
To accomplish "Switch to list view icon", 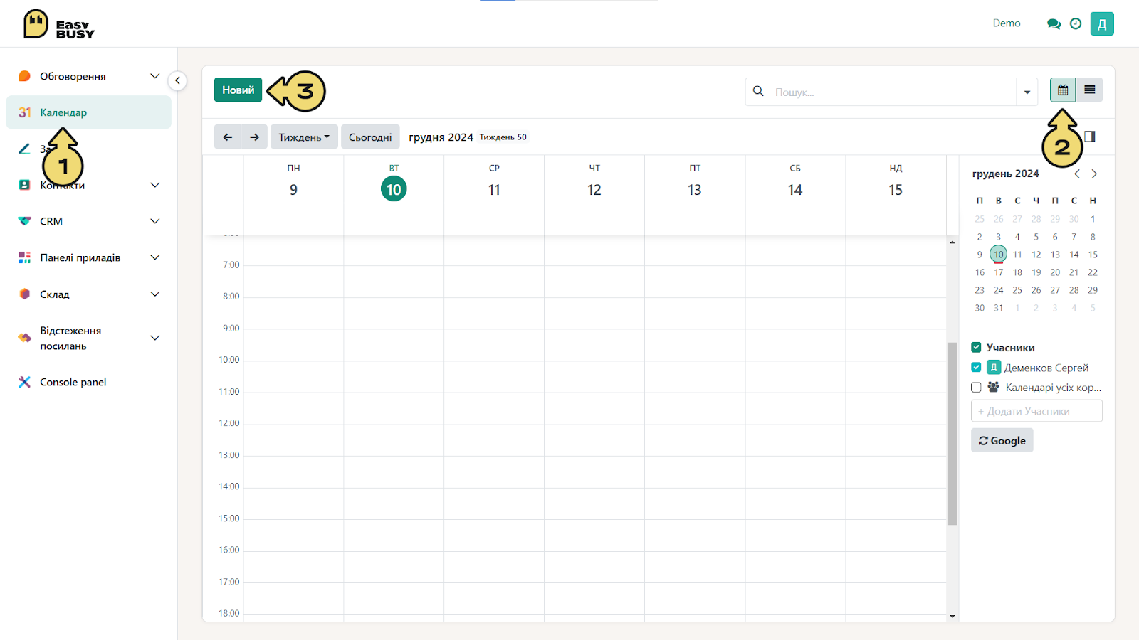I will tap(1089, 90).
